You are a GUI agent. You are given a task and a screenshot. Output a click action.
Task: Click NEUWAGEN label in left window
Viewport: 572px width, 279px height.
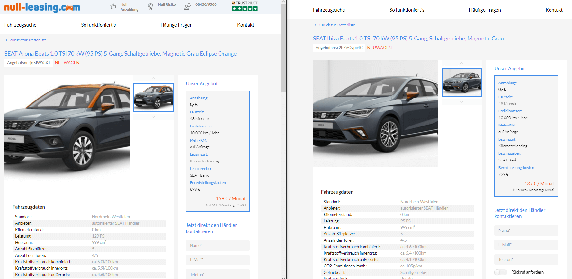(x=67, y=63)
